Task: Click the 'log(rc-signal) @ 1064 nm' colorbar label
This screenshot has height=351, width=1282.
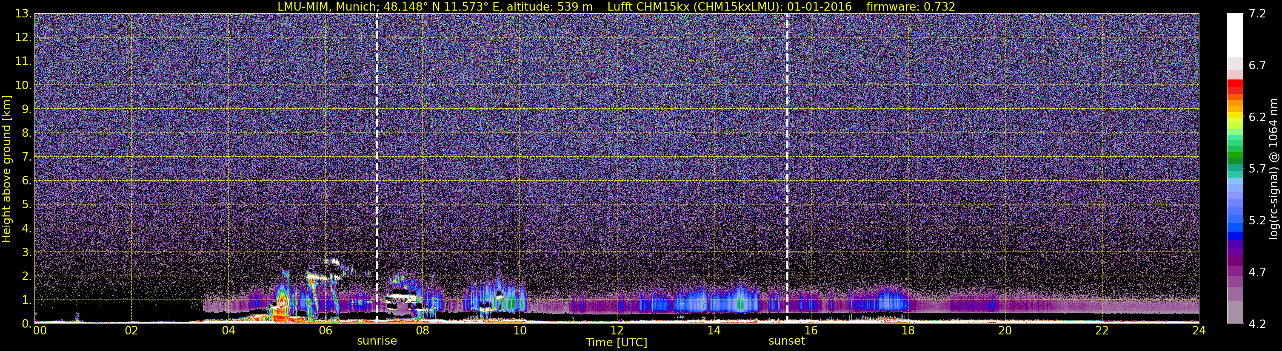Action: [1273, 169]
